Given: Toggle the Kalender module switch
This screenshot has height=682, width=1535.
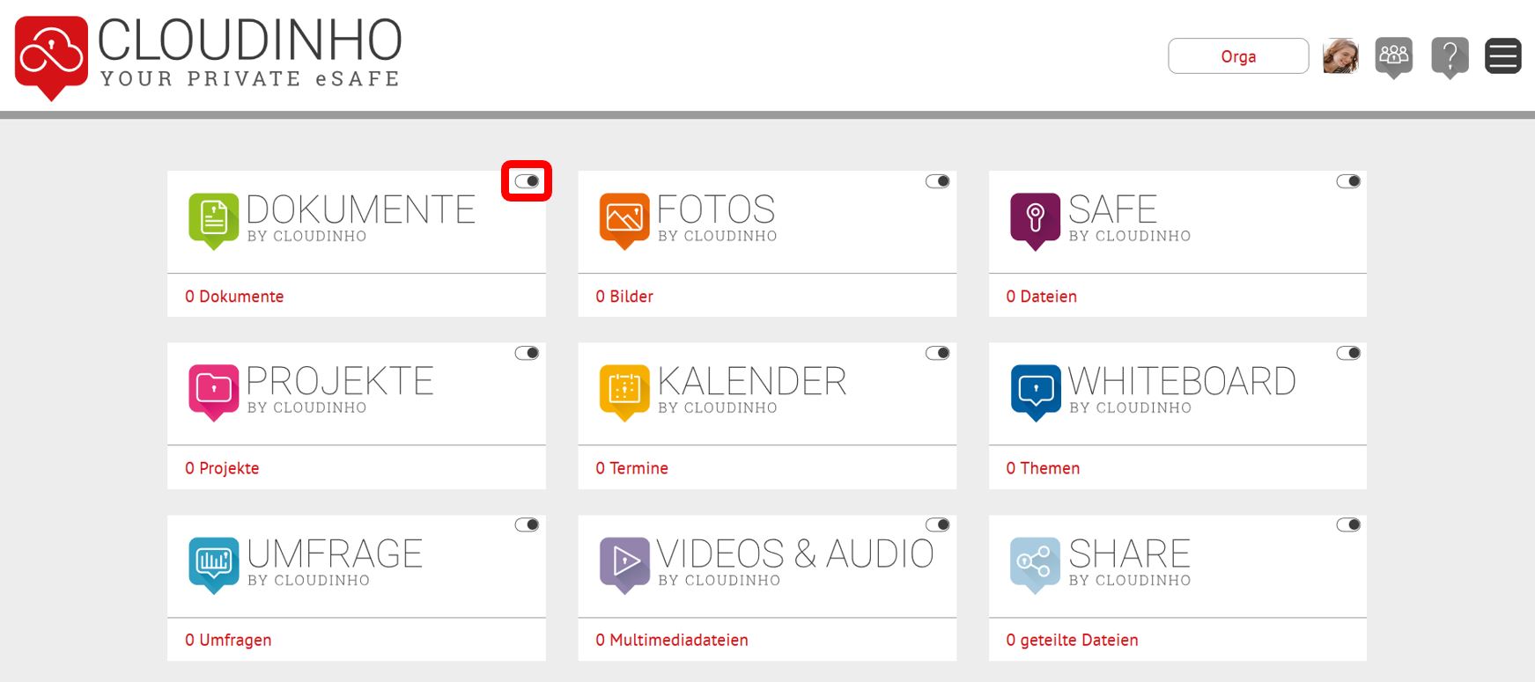Looking at the screenshot, I should tap(938, 353).
